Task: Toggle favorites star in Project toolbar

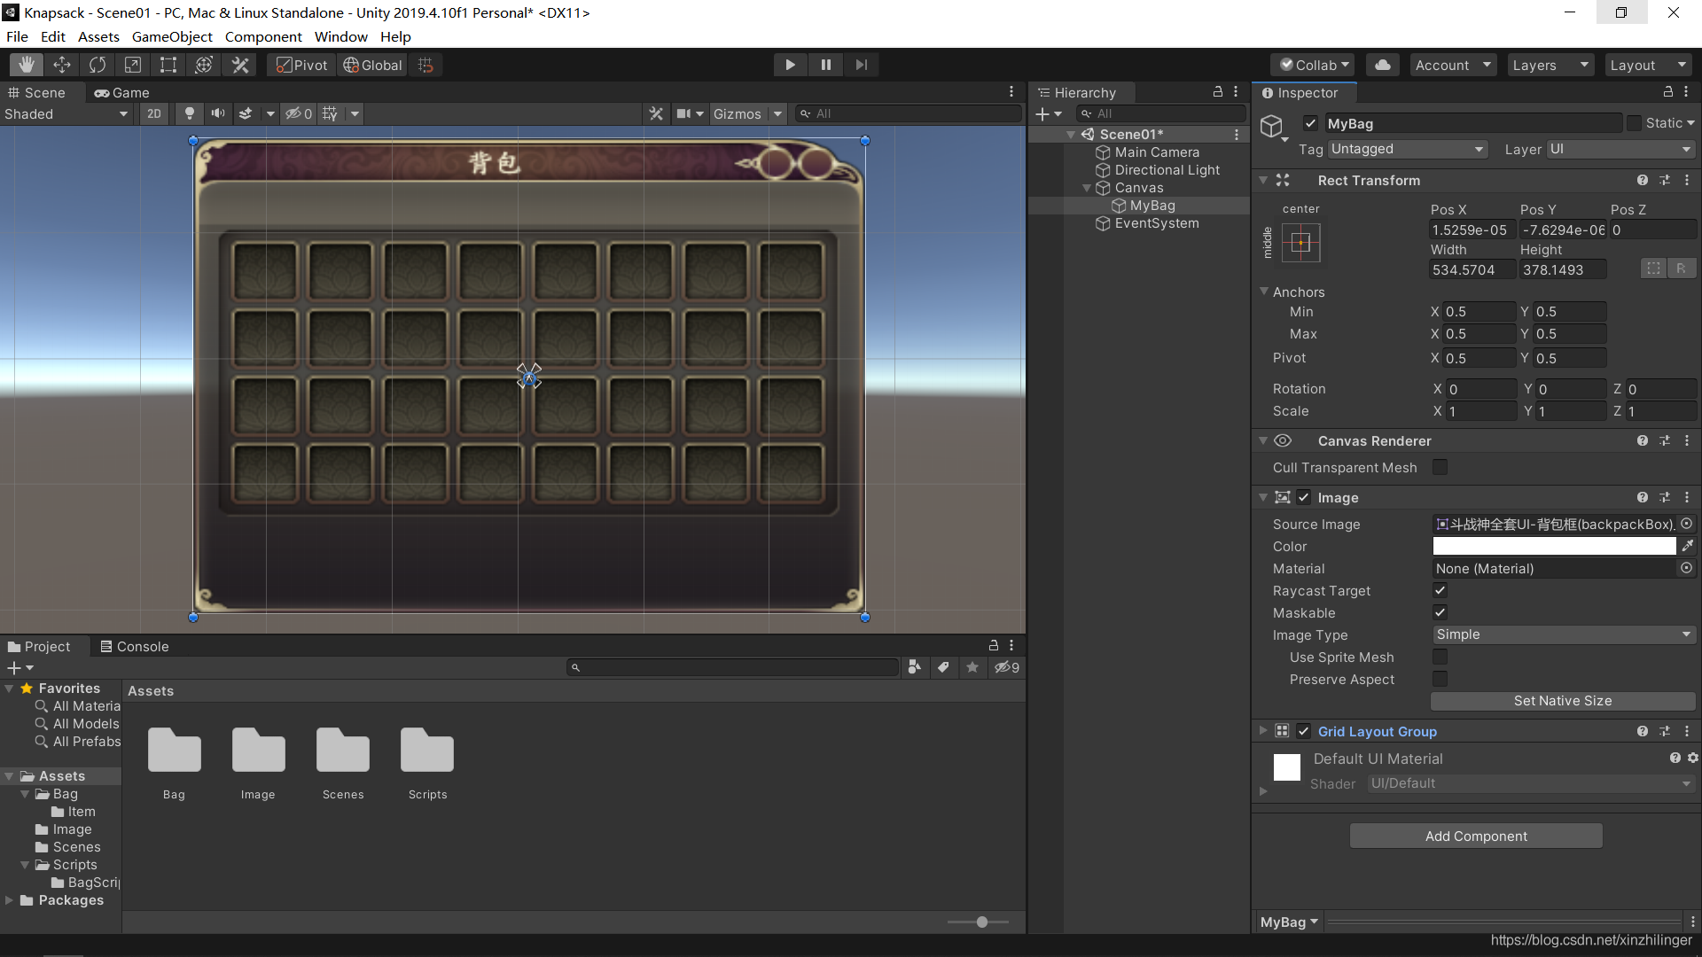Action: [972, 667]
